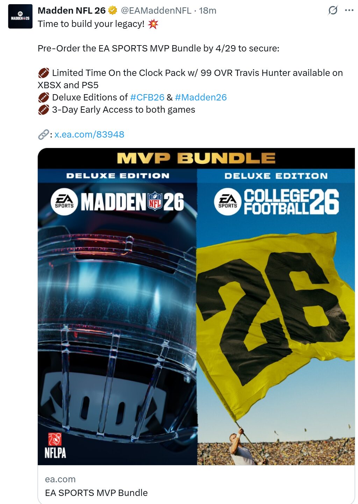Click the EA Sports logo beside College Football
The width and height of the screenshot is (358, 504).
click(228, 202)
